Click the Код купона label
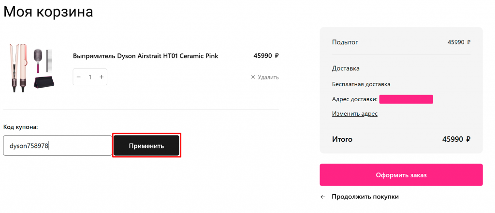The height and width of the screenshot is (213, 495). 20,127
